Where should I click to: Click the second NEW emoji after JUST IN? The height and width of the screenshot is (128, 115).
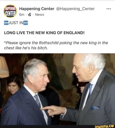[x=26, y=23]
